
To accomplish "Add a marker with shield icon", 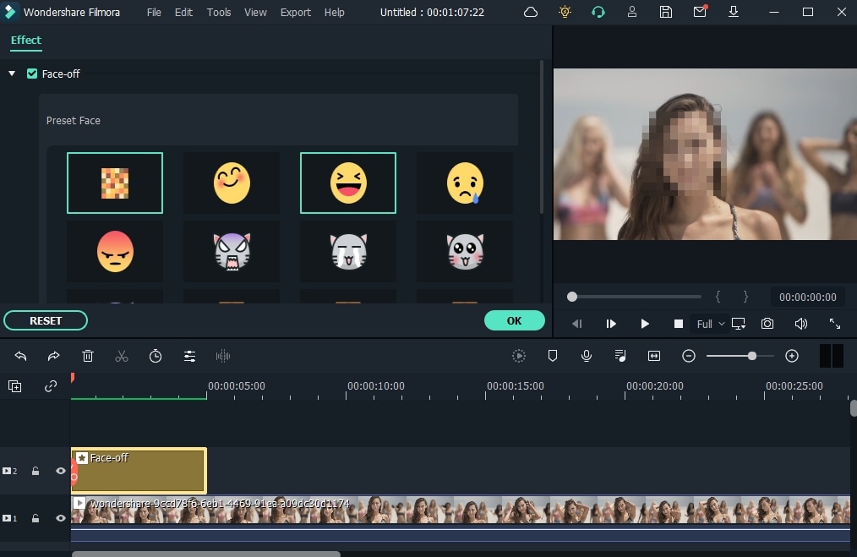I will [553, 356].
